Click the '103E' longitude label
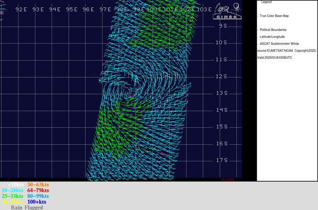318x210 pixels. tap(204, 10)
